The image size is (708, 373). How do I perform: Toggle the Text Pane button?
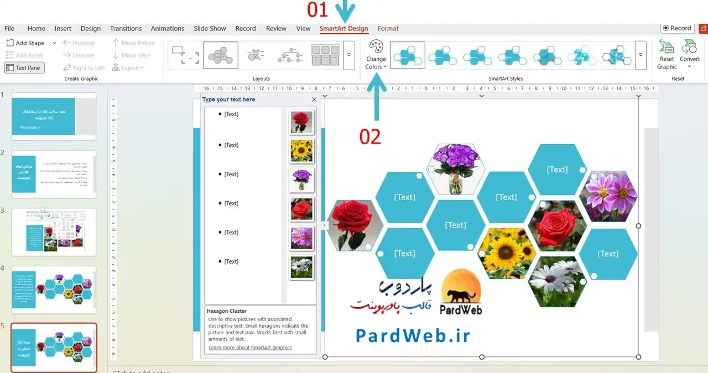click(x=24, y=67)
